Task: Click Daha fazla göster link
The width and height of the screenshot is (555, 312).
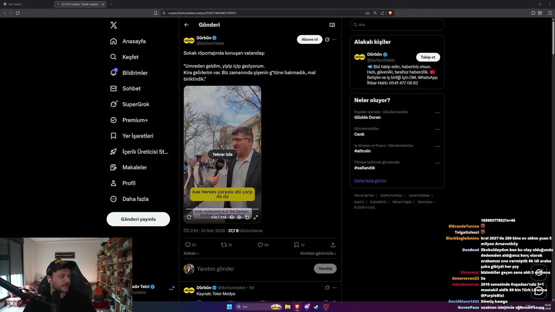Action: [370, 181]
